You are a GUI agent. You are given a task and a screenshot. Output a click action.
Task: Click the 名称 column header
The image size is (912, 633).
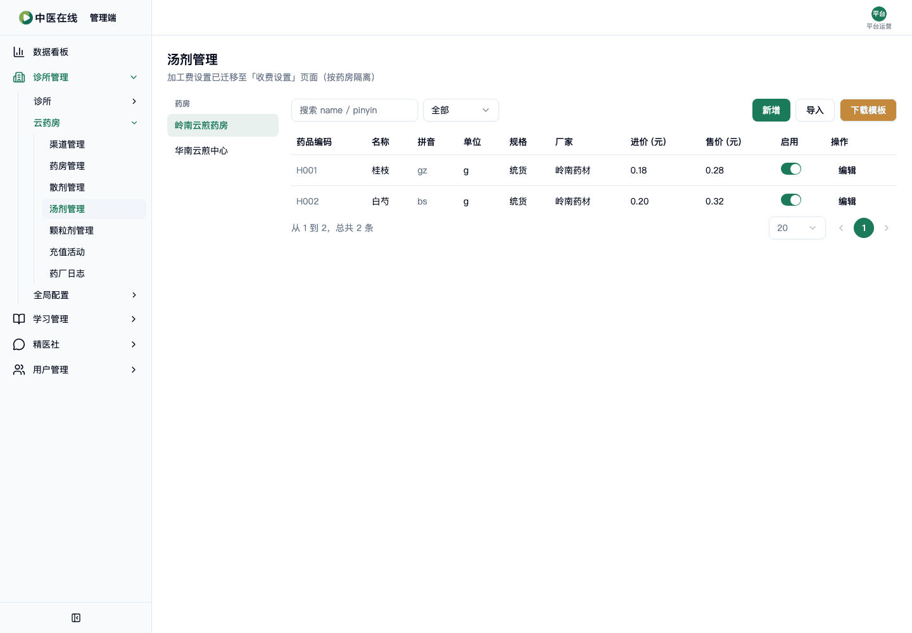[381, 142]
